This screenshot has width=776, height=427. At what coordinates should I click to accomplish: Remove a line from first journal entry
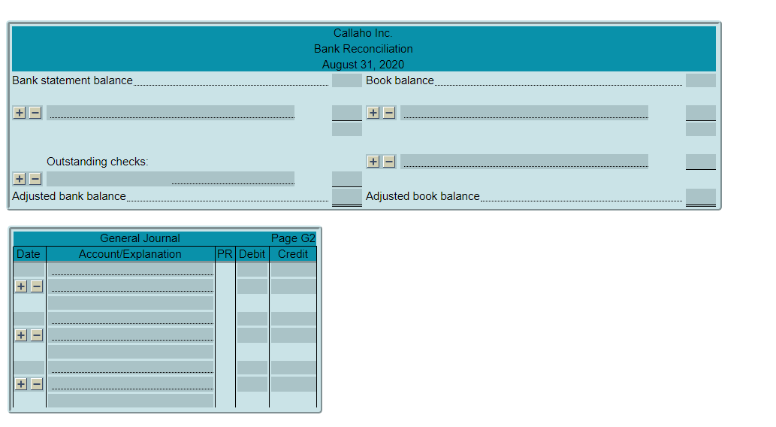[x=37, y=286]
